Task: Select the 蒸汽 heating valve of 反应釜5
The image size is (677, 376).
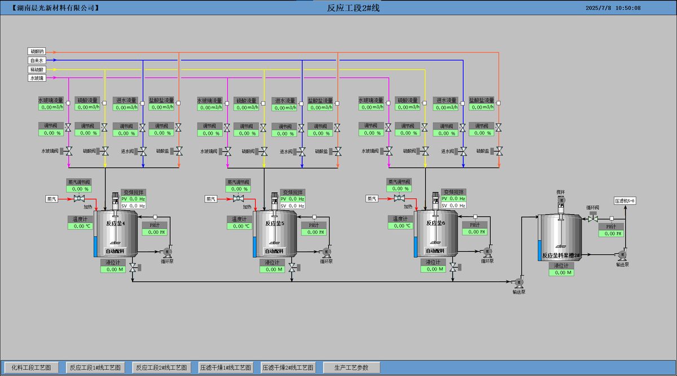Action: click(239, 199)
